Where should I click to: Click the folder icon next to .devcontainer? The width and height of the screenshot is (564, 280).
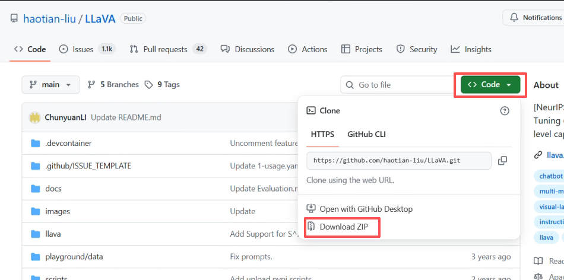[35, 144]
